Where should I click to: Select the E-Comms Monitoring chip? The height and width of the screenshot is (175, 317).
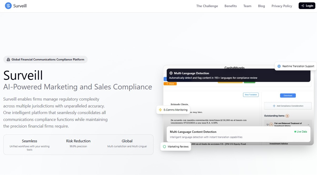[x=173, y=110]
